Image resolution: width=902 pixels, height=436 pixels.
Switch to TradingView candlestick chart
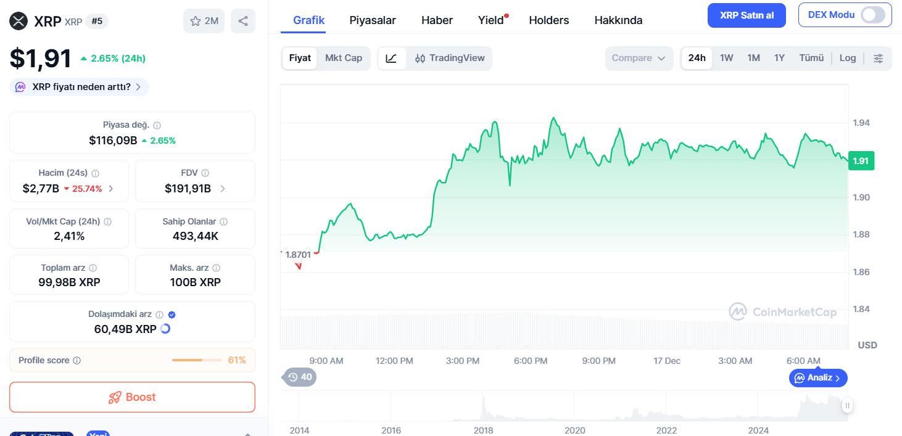click(450, 58)
